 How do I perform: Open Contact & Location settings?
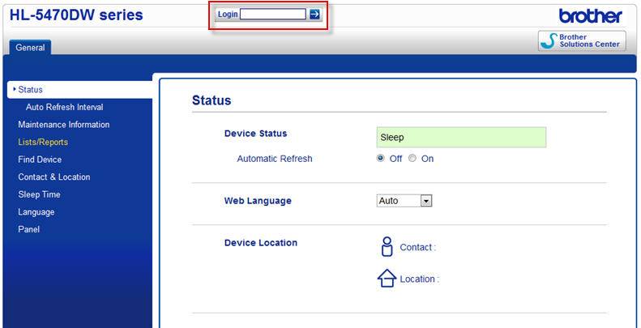coord(54,177)
